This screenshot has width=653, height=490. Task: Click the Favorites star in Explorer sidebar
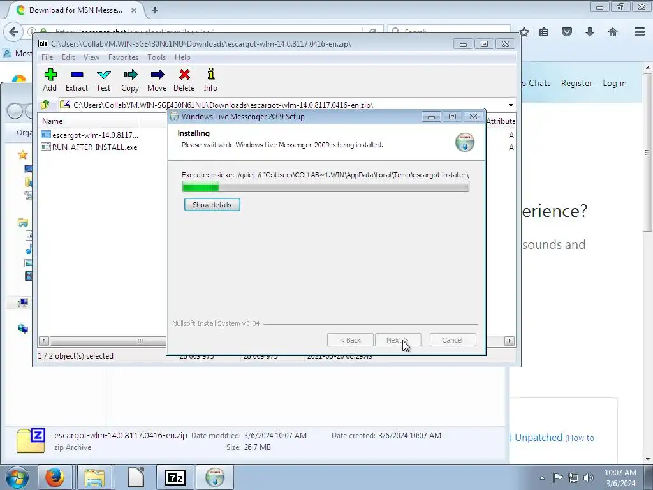coord(23,155)
